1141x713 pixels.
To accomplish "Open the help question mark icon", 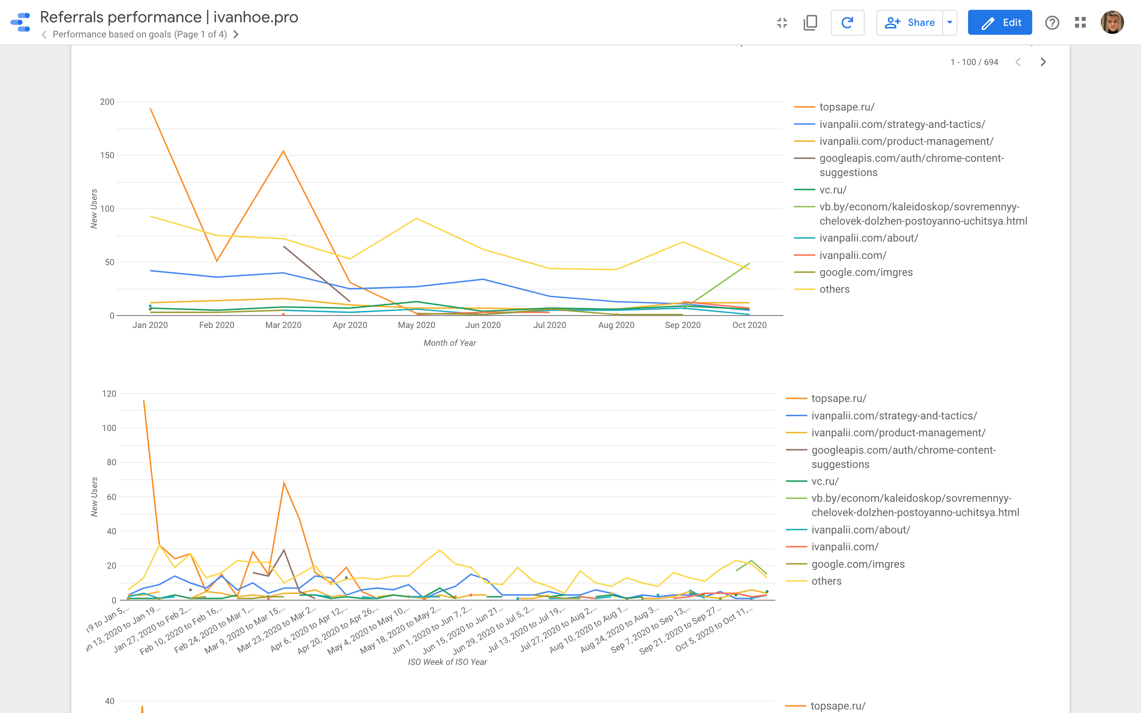I will click(1052, 22).
